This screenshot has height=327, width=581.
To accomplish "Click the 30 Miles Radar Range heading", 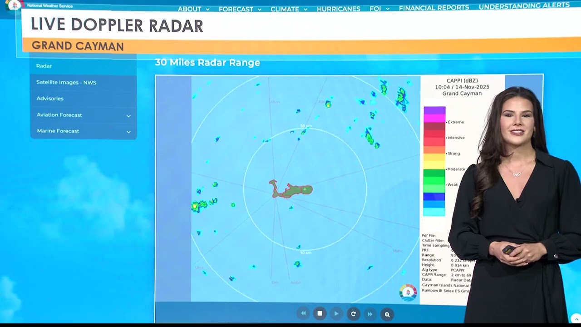I will tap(207, 63).
